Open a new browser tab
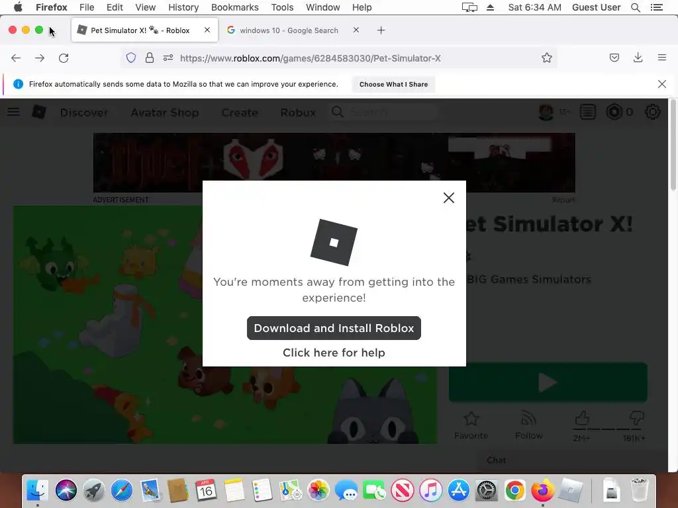The image size is (678, 508). click(x=381, y=30)
